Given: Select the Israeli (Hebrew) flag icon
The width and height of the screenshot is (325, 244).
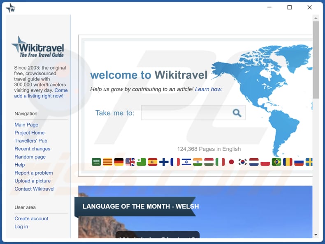Looking at the screenshot, I should coord(186,162).
